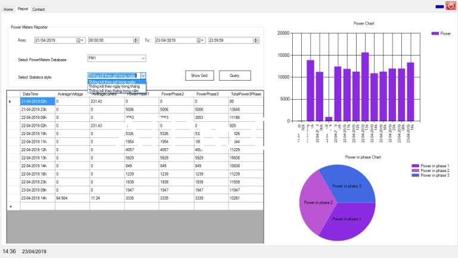Open the From date calendar picker
Viewport: 458px width, 258px height.
pos(80,41)
